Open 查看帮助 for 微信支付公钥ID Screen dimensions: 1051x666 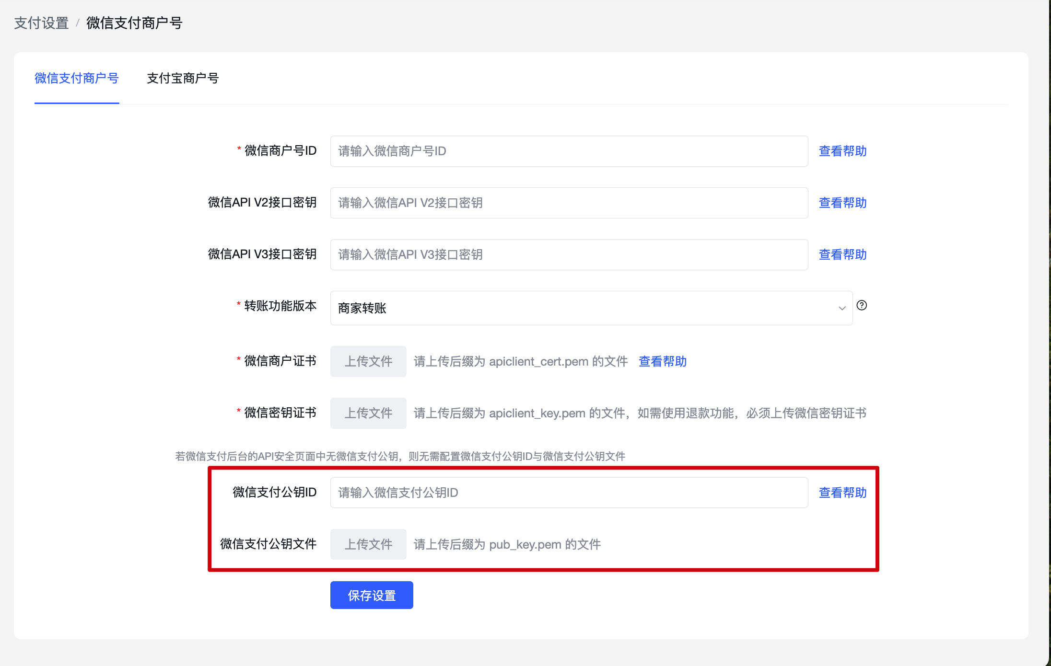pos(842,493)
